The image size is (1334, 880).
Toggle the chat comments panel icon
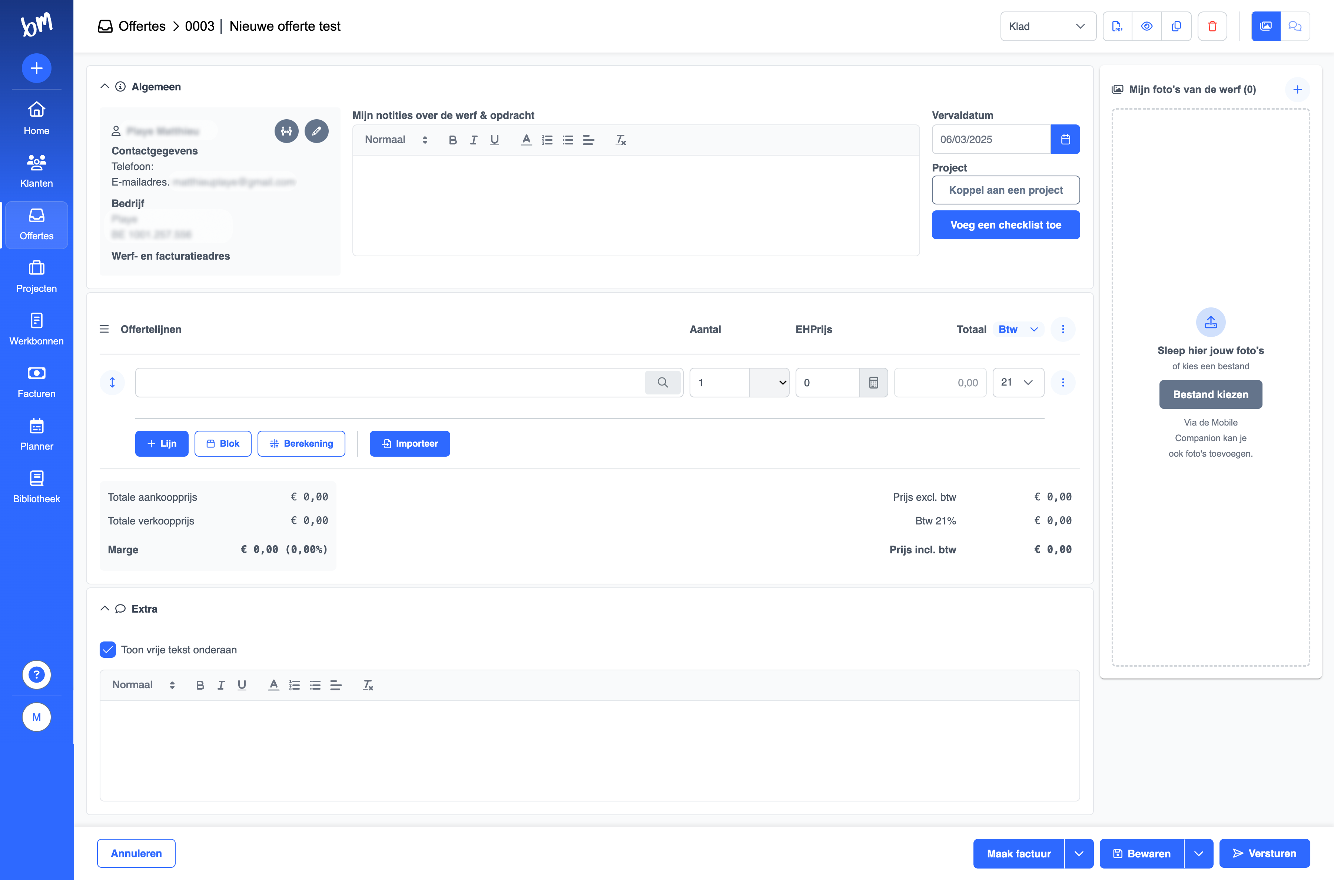point(1295,26)
